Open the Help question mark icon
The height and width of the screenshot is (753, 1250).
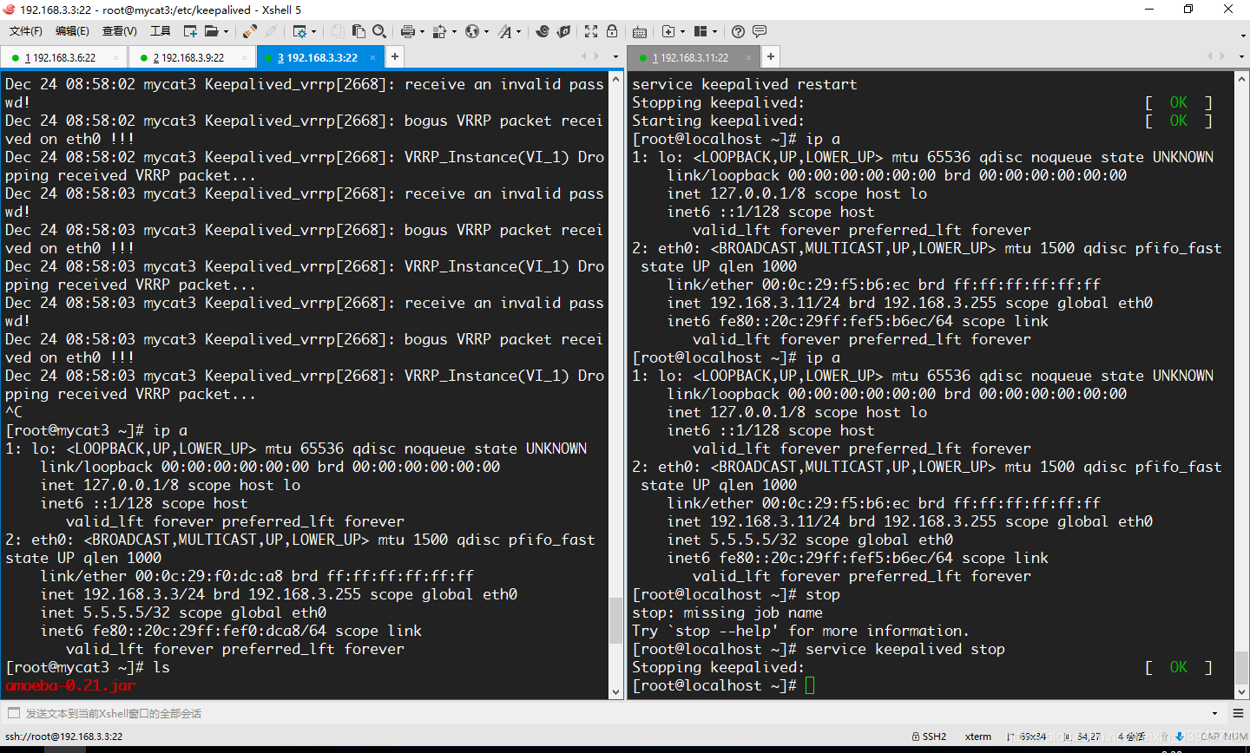[738, 31]
